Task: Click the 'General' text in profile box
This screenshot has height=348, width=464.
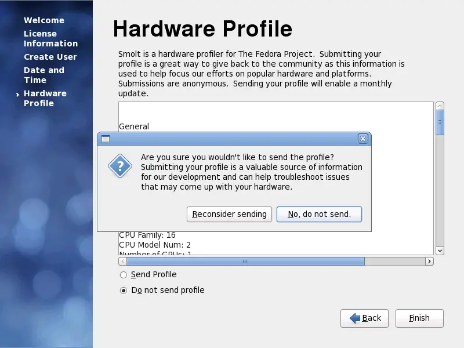Action: [x=134, y=126]
